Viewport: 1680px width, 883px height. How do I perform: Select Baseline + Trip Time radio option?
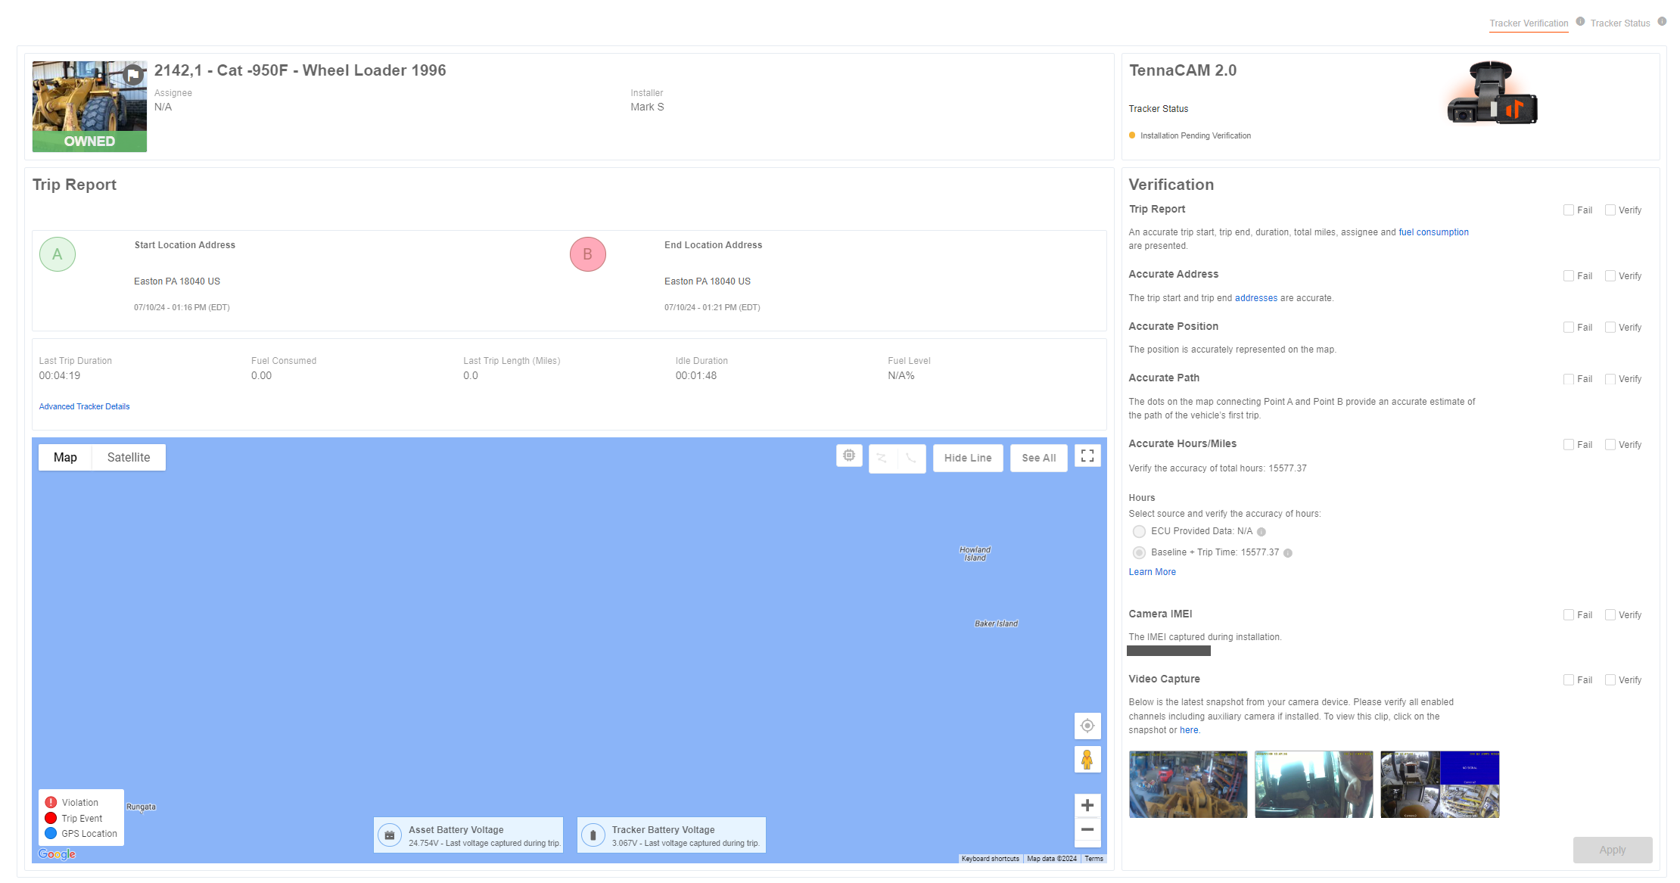point(1139,552)
